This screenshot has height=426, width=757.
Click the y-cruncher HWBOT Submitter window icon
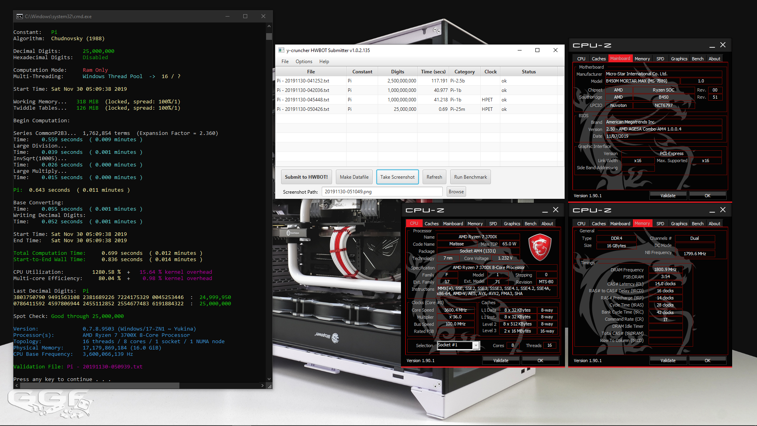point(281,50)
